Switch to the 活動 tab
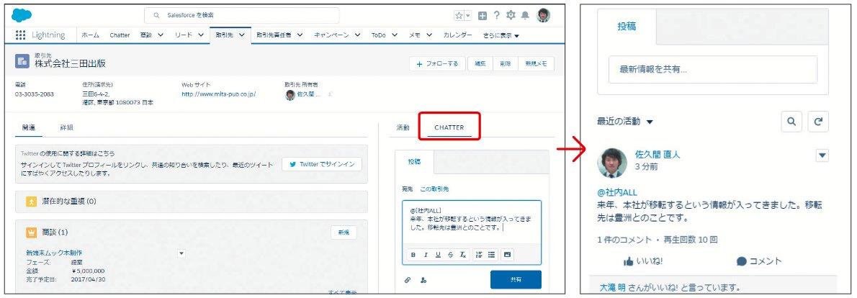 [403, 127]
